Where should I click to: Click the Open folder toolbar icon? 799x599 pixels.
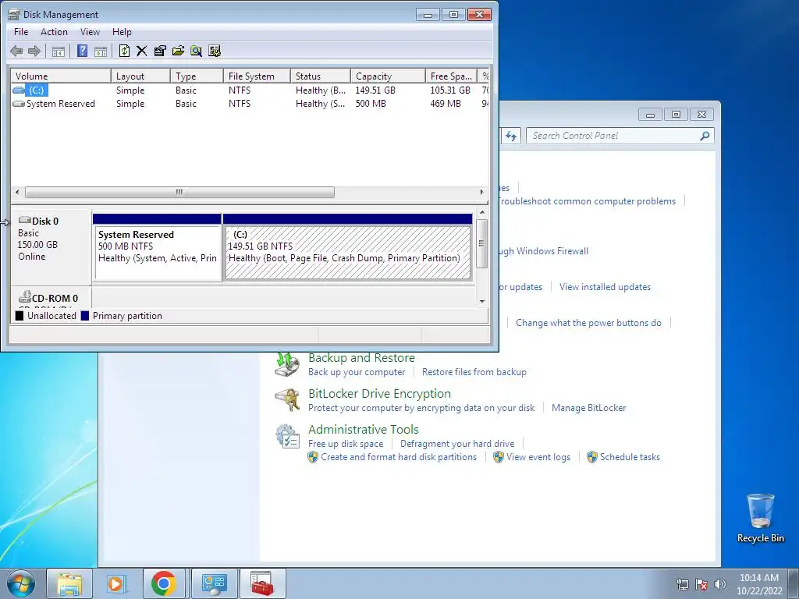click(x=178, y=51)
